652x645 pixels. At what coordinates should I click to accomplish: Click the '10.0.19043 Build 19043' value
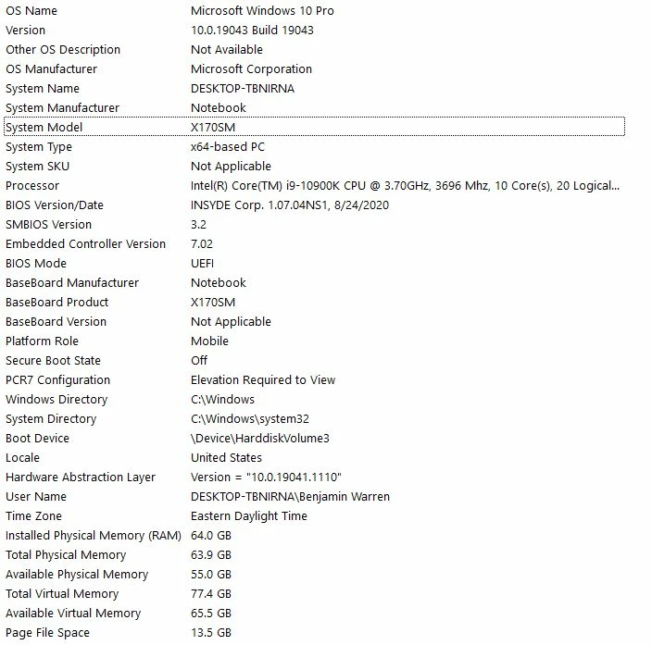(253, 31)
